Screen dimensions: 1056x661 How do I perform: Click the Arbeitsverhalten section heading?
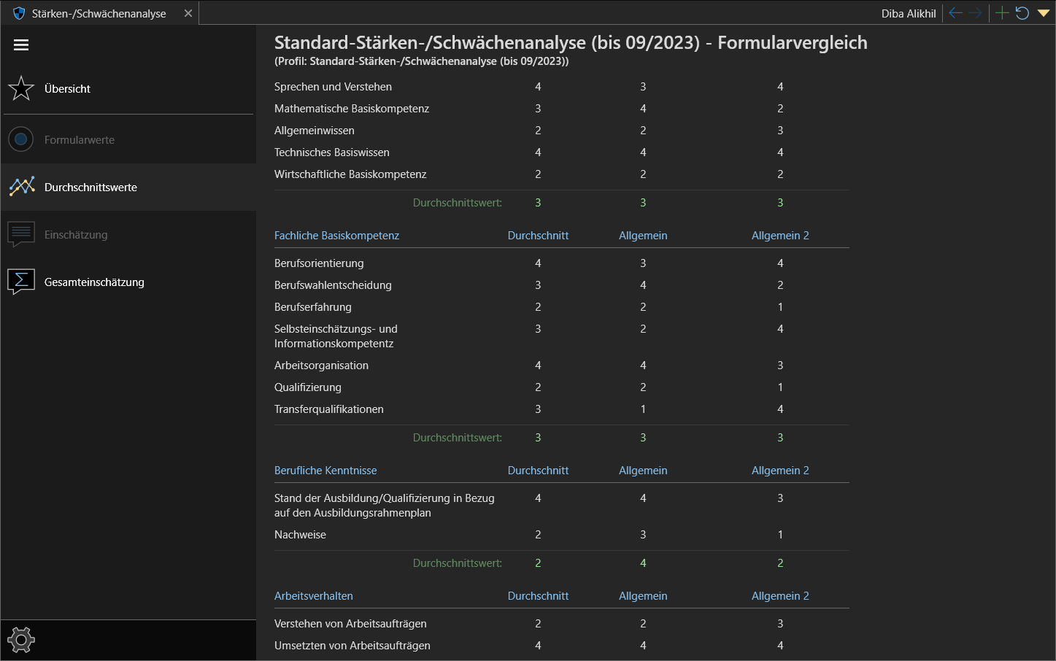(x=314, y=596)
